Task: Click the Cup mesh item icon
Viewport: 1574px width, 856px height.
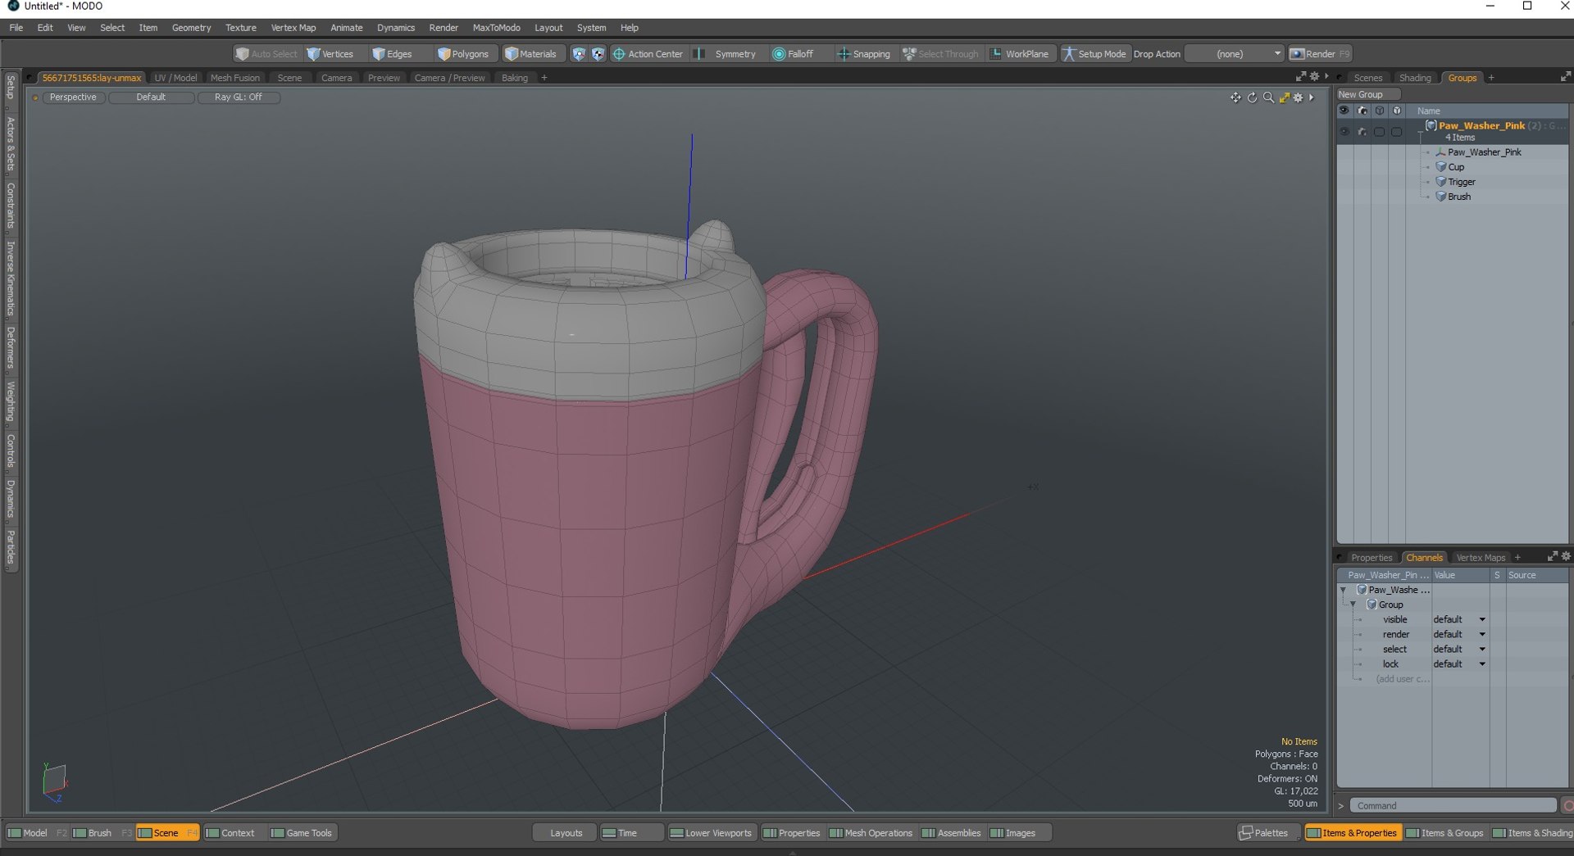Action: [x=1440, y=167]
